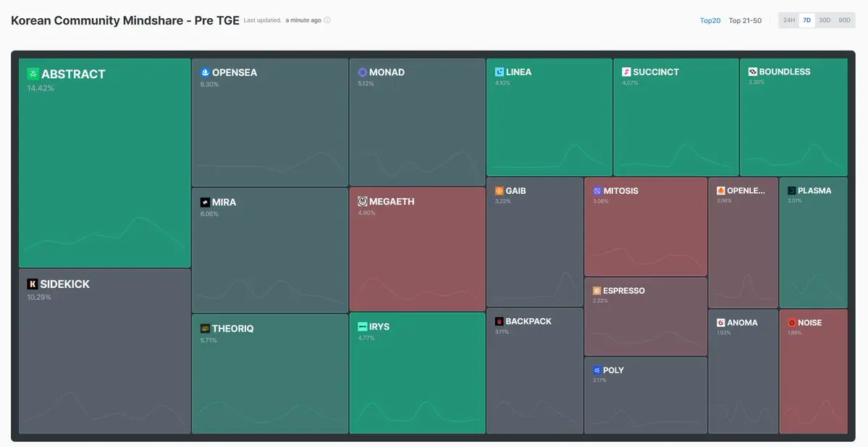This screenshot has height=447, width=868.
Task: Click MegaETH's 4.90% mindshare value
Action: coord(366,213)
